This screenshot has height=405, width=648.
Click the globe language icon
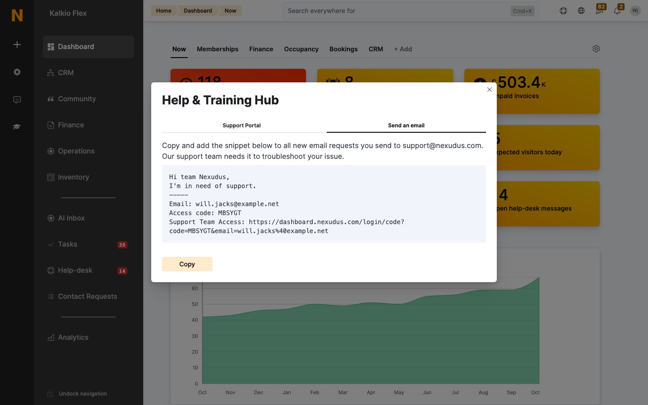pyautogui.click(x=581, y=11)
